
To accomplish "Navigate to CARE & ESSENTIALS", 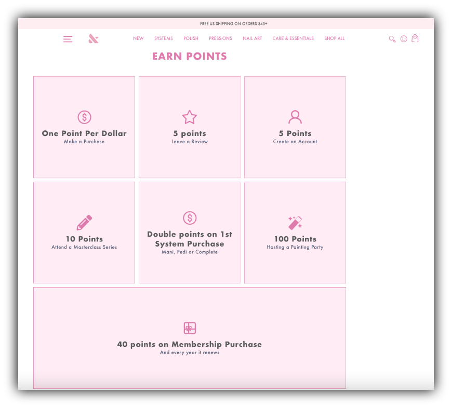I will [x=293, y=38].
